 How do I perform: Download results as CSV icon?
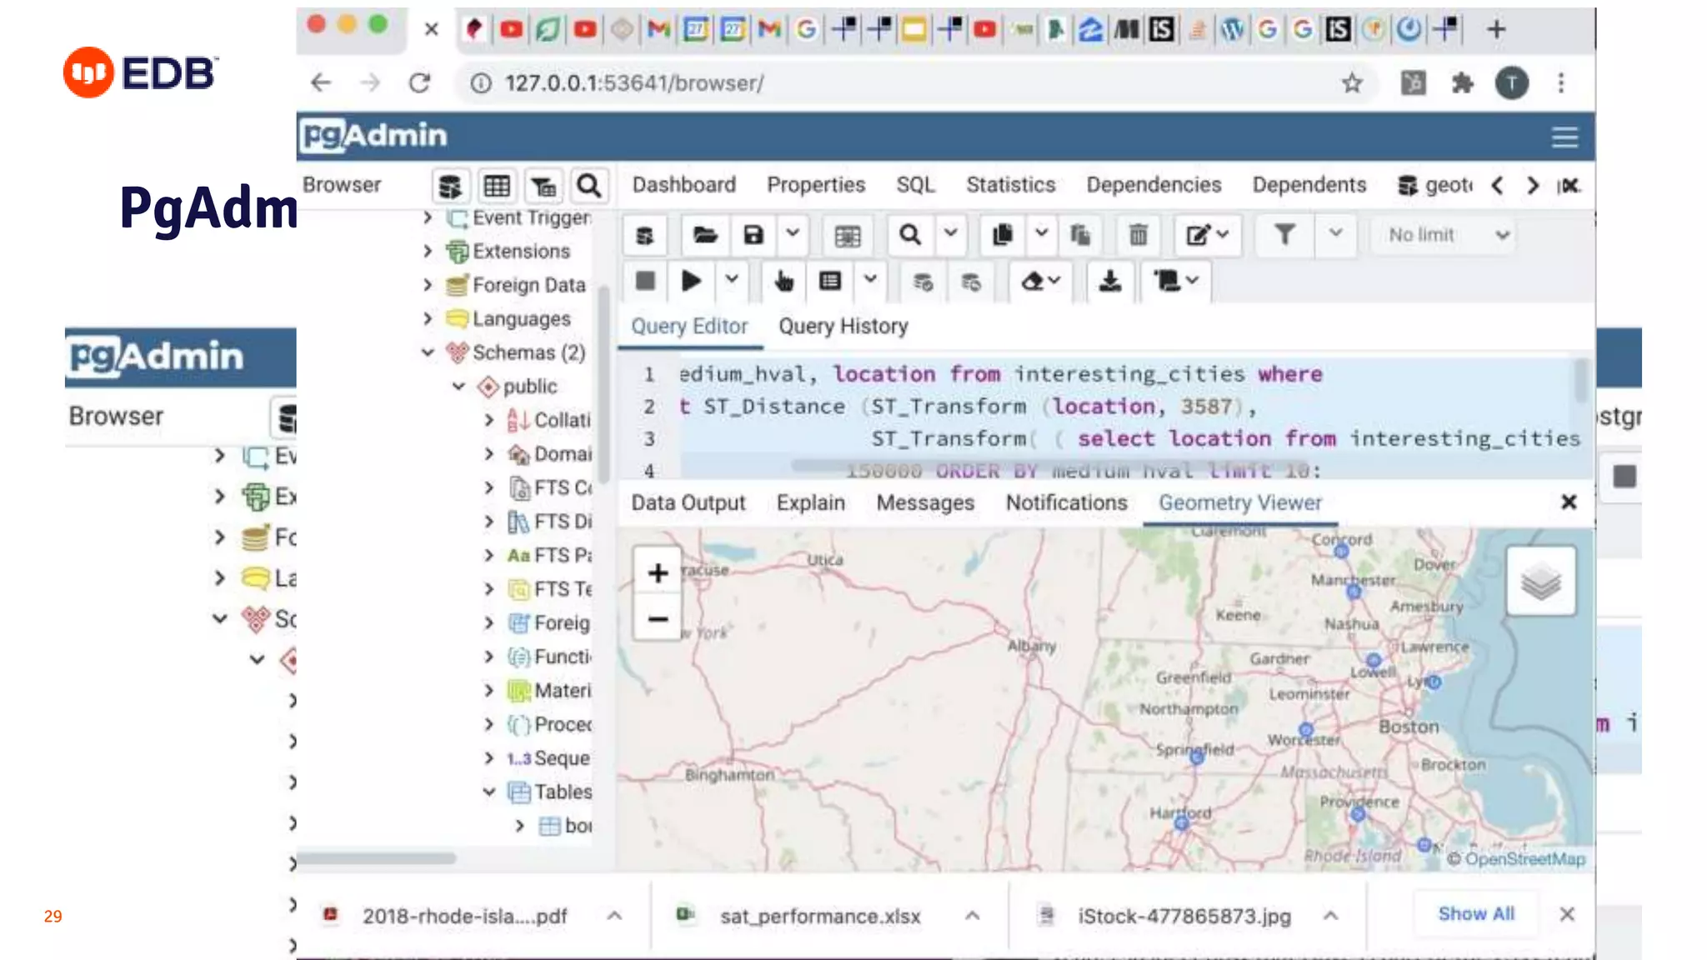(1110, 281)
